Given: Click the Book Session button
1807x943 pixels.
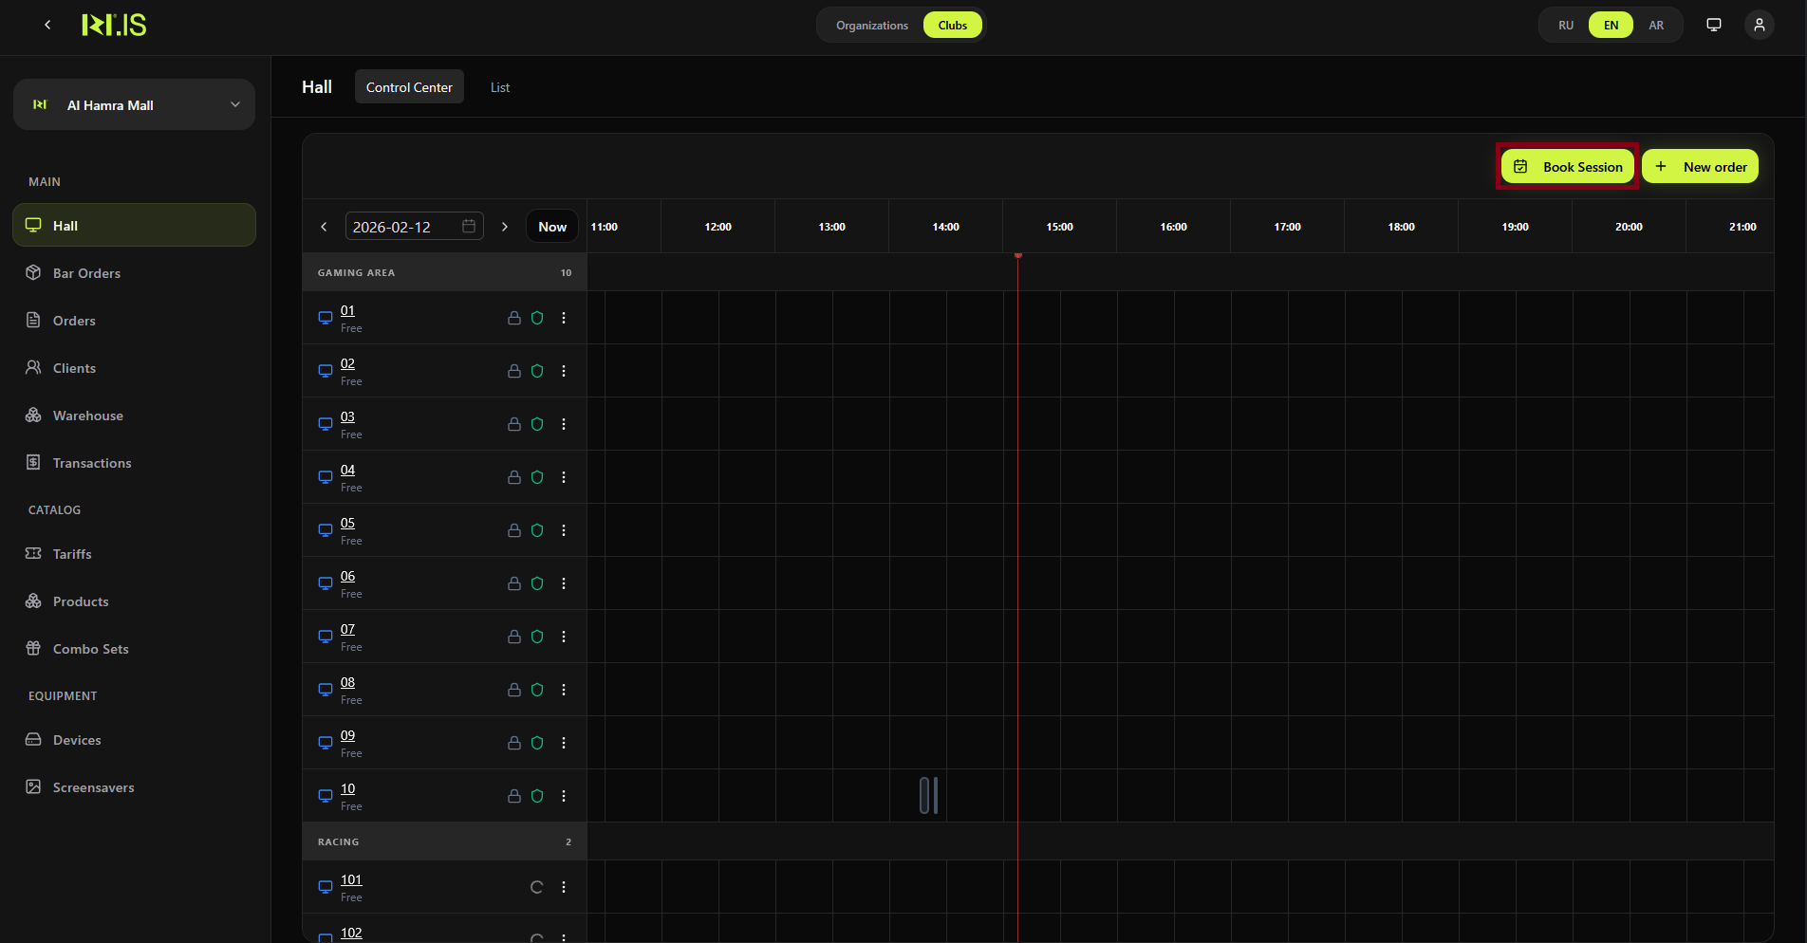Looking at the screenshot, I should 1567,167.
